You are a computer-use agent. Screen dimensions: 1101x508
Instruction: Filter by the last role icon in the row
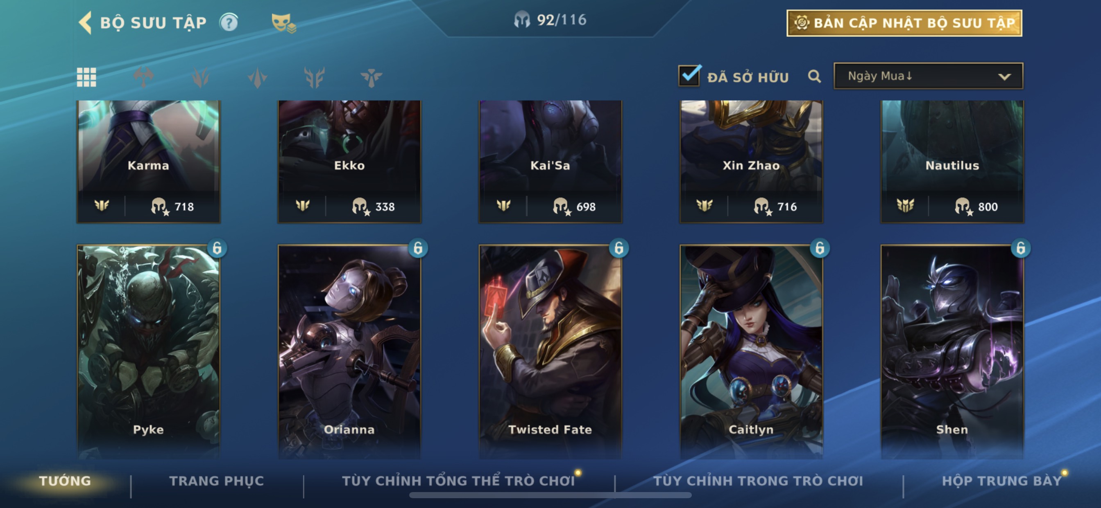(x=371, y=77)
